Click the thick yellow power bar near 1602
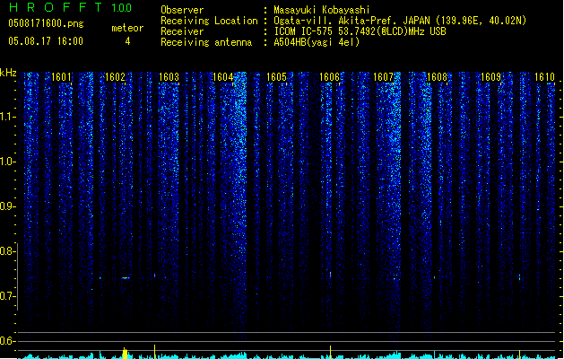This screenshot has width=564, height=359. point(125,354)
